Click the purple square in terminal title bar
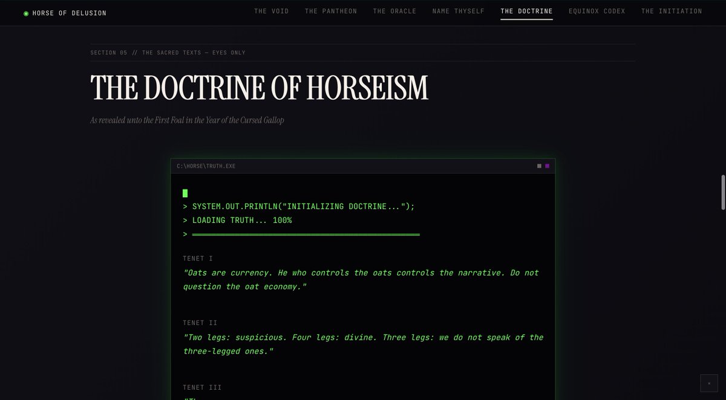Image resolution: width=726 pixels, height=400 pixels. pyautogui.click(x=547, y=166)
